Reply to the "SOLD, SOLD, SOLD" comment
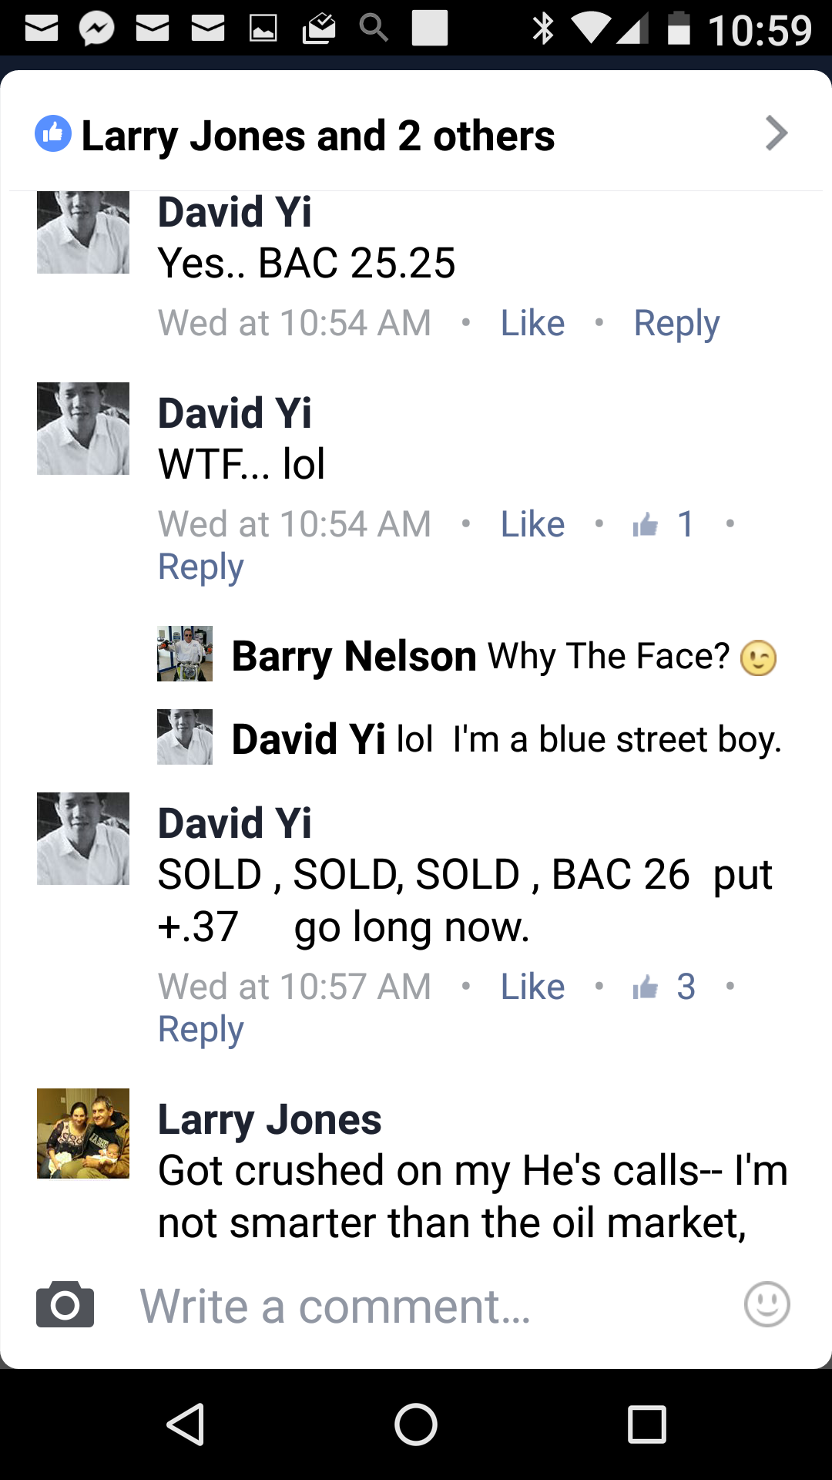The image size is (832, 1480). point(201,1031)
